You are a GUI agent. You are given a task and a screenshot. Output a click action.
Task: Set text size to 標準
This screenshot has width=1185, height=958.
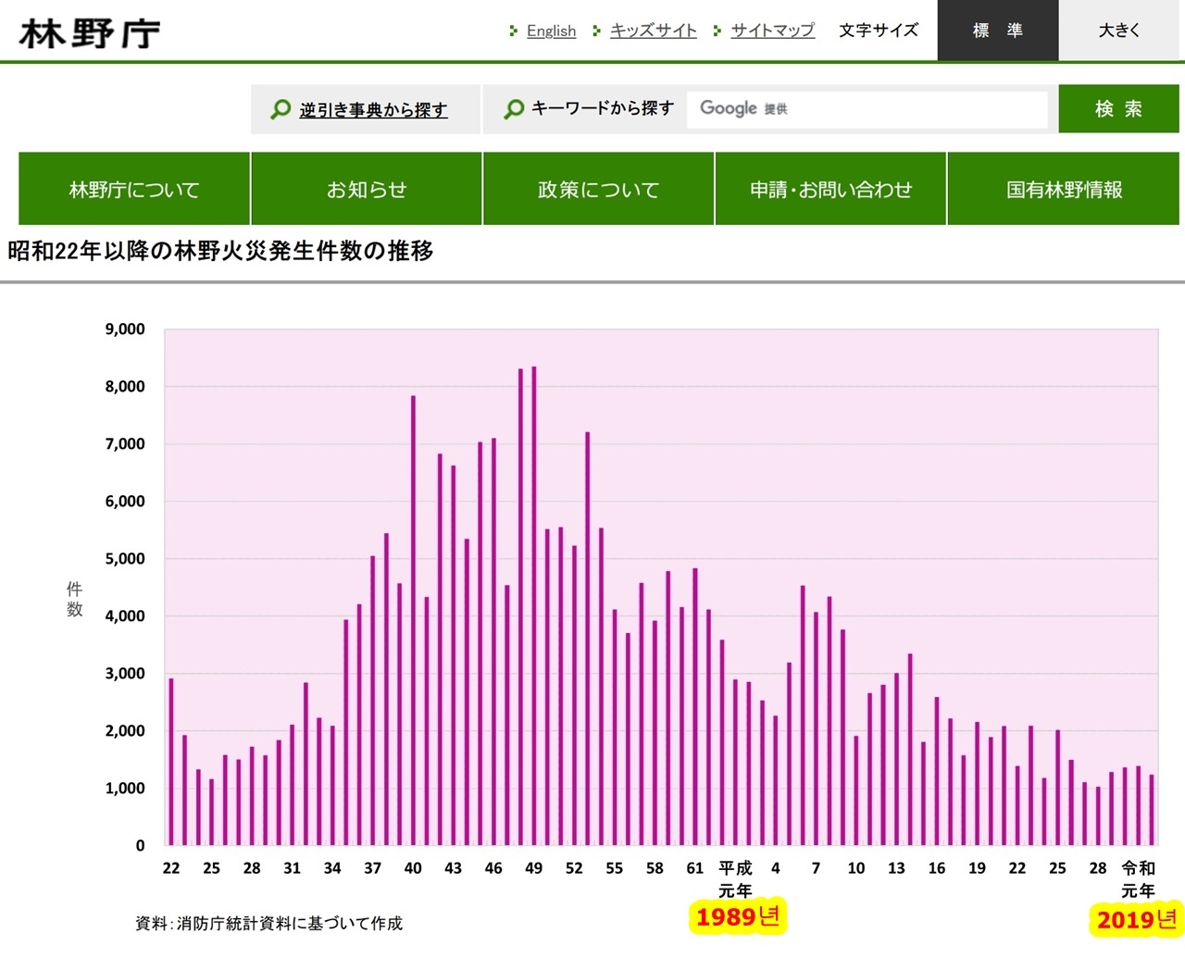998,31
